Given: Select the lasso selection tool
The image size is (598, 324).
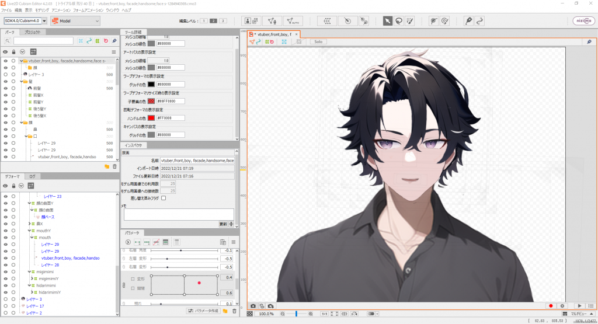Looking at the screenshot, I should [398, 21].
